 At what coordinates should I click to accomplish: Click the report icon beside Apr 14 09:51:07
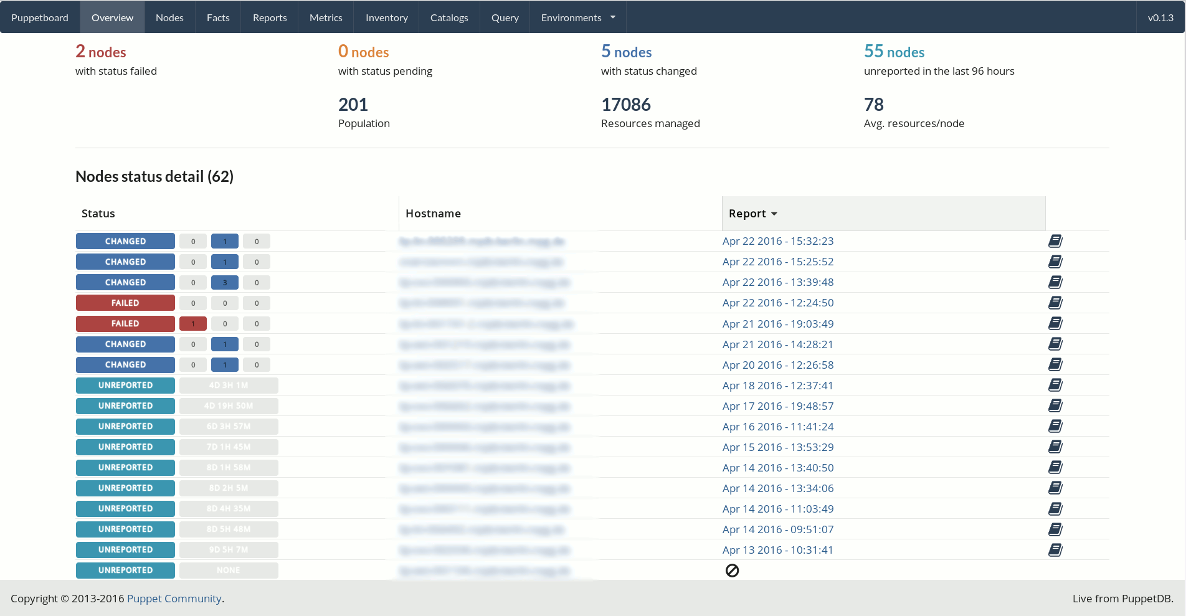point(1055,529)
